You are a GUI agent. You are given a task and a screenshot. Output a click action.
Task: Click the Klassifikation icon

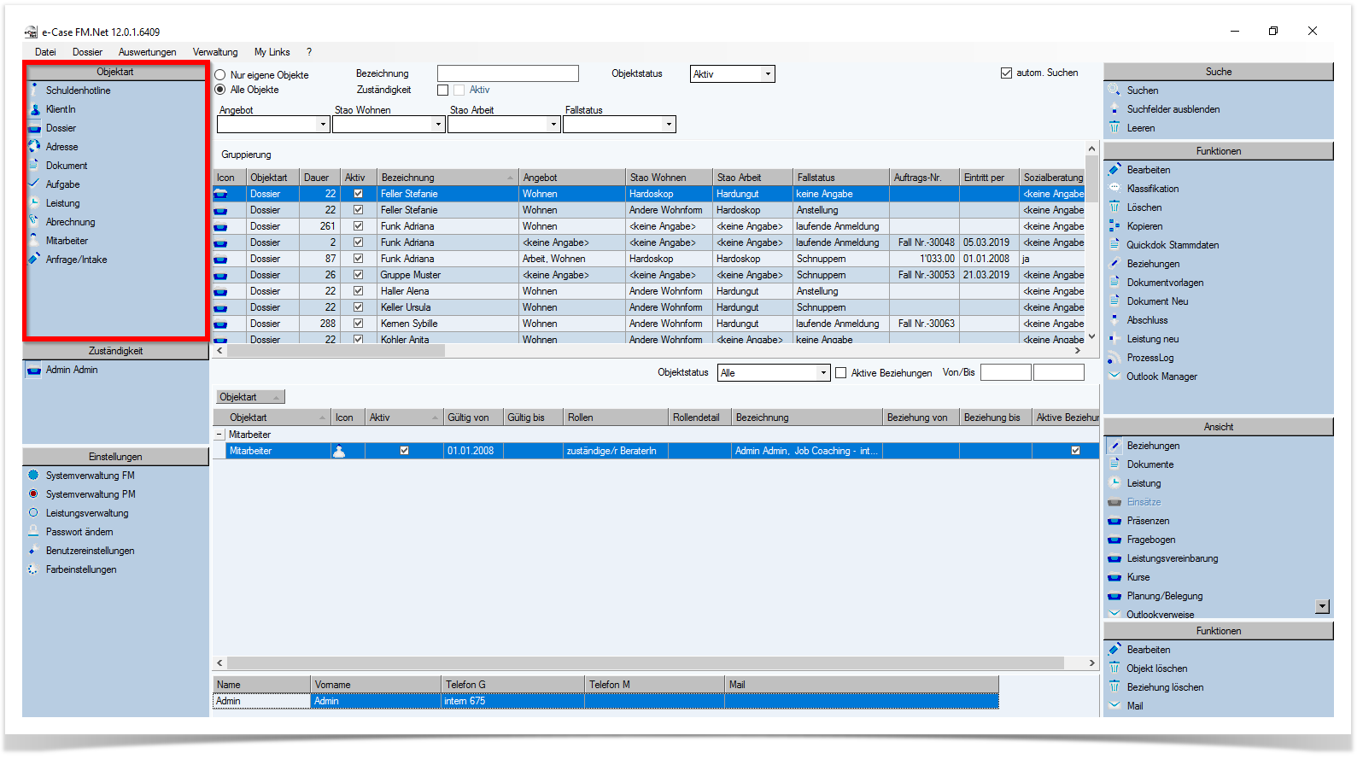click(1114, 189)
